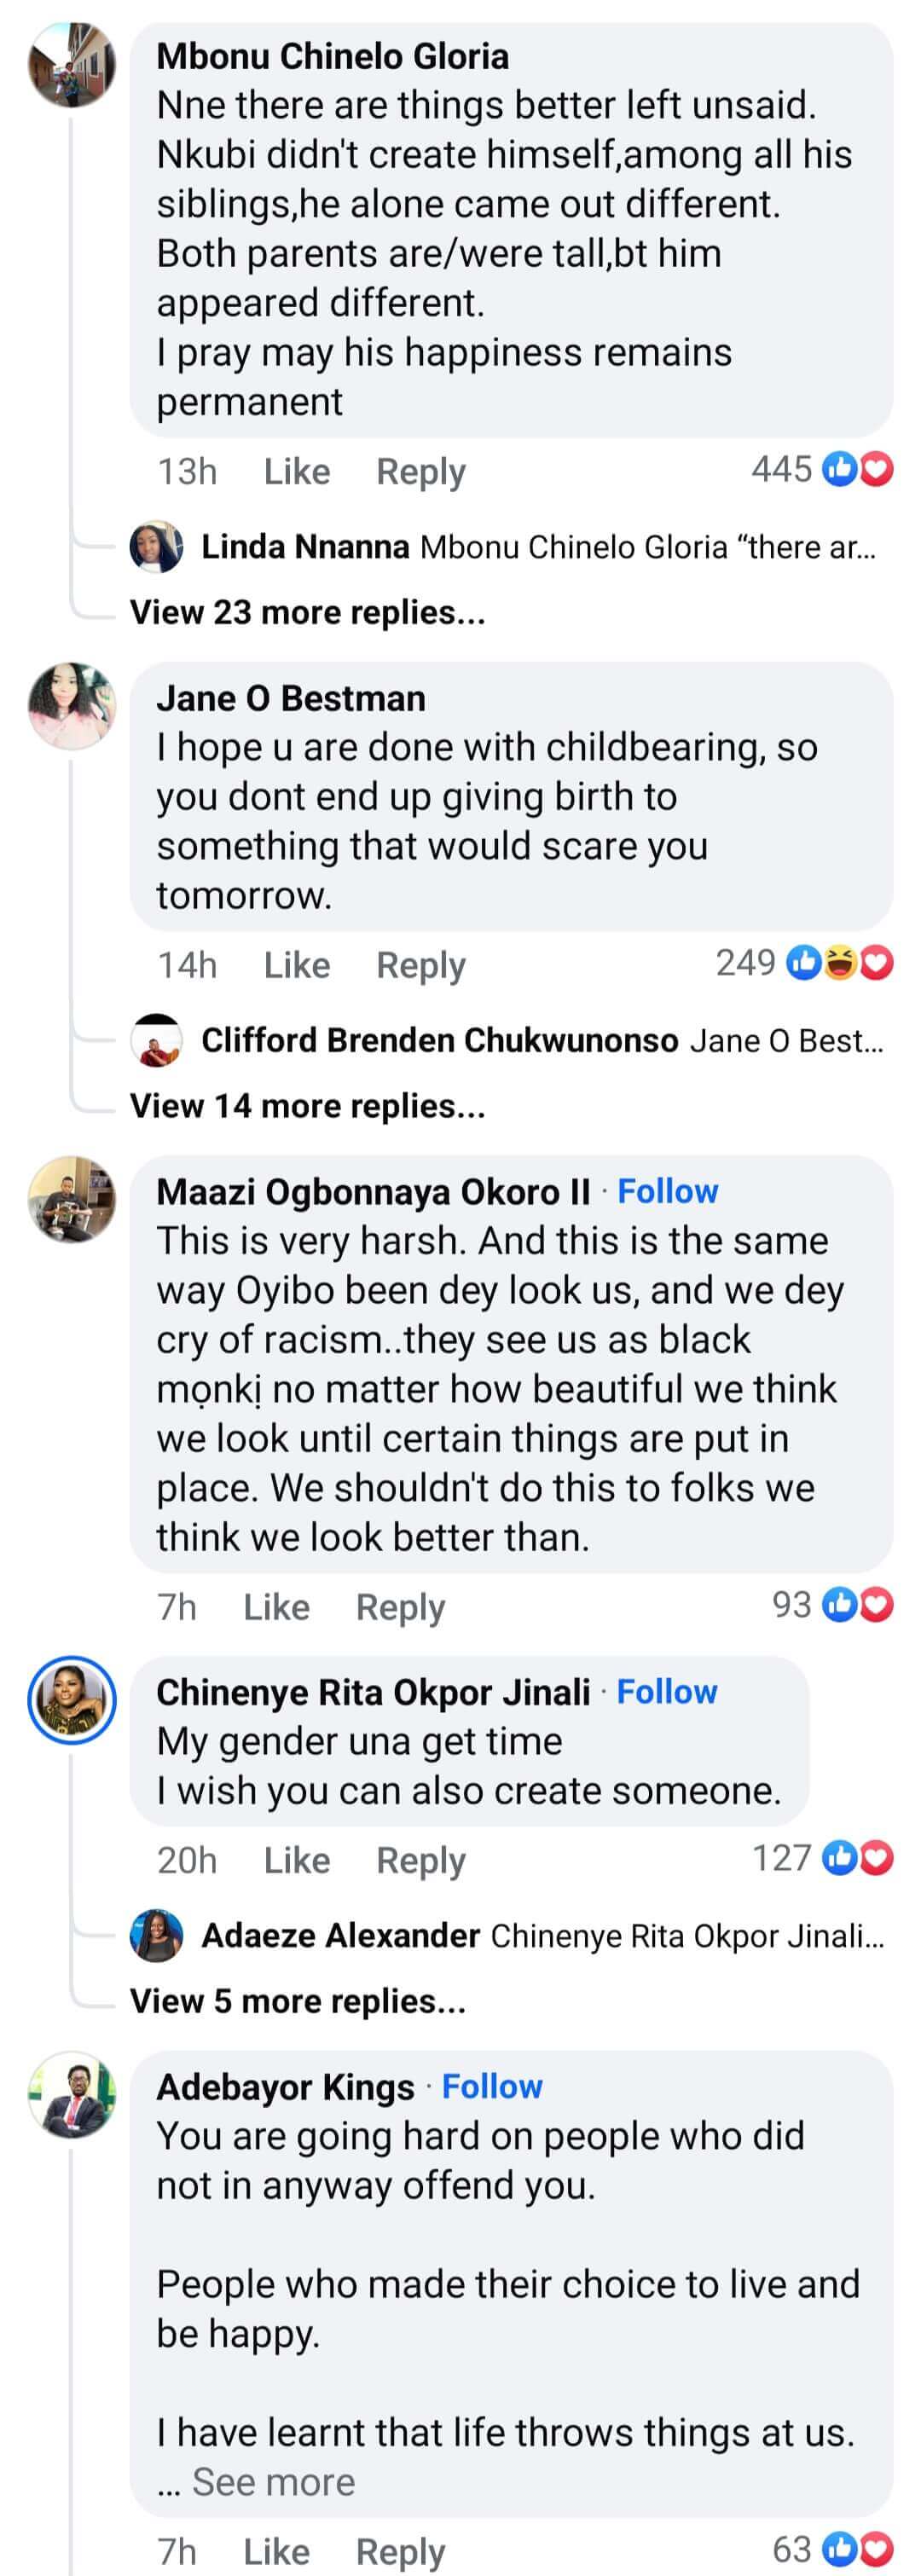Viewport: 921px width, 2576px height.
Task: Expand View 14 more replies
Action: (307, 1106)
